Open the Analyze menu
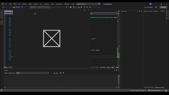Viewport: 169px width, 95px height. pyautogui.click(x=46, y=4)
